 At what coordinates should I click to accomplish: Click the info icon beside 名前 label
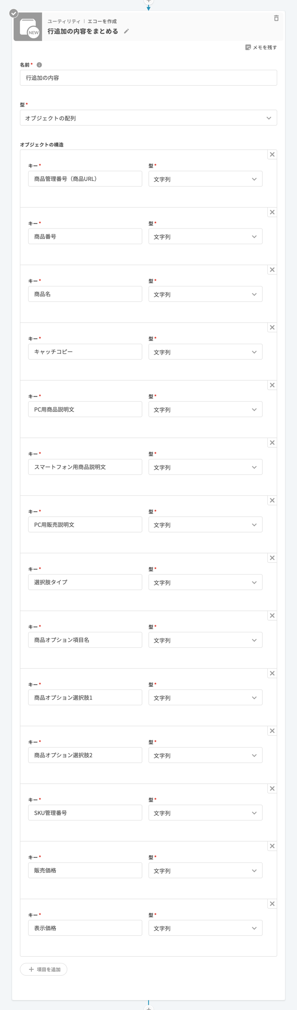pyautogui.click(x=39, y=65)
